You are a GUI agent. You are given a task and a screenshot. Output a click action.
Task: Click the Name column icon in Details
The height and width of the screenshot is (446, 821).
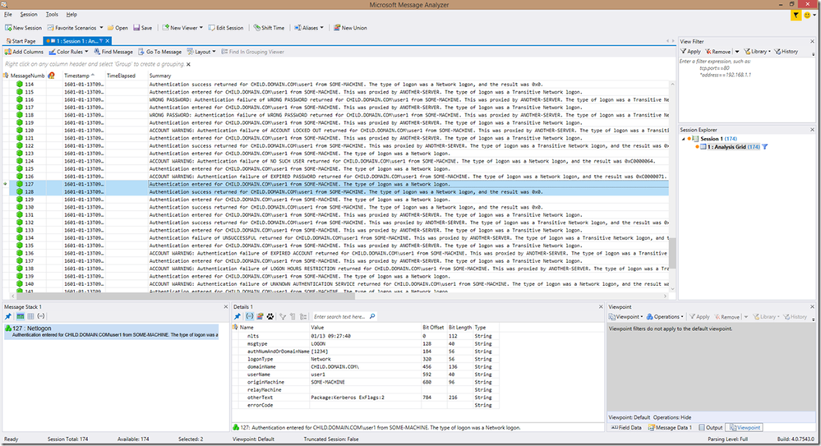coord(235,327)
